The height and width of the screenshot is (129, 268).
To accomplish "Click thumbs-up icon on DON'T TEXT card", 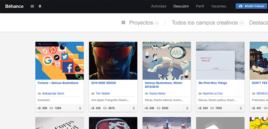I will click(253, 108).
